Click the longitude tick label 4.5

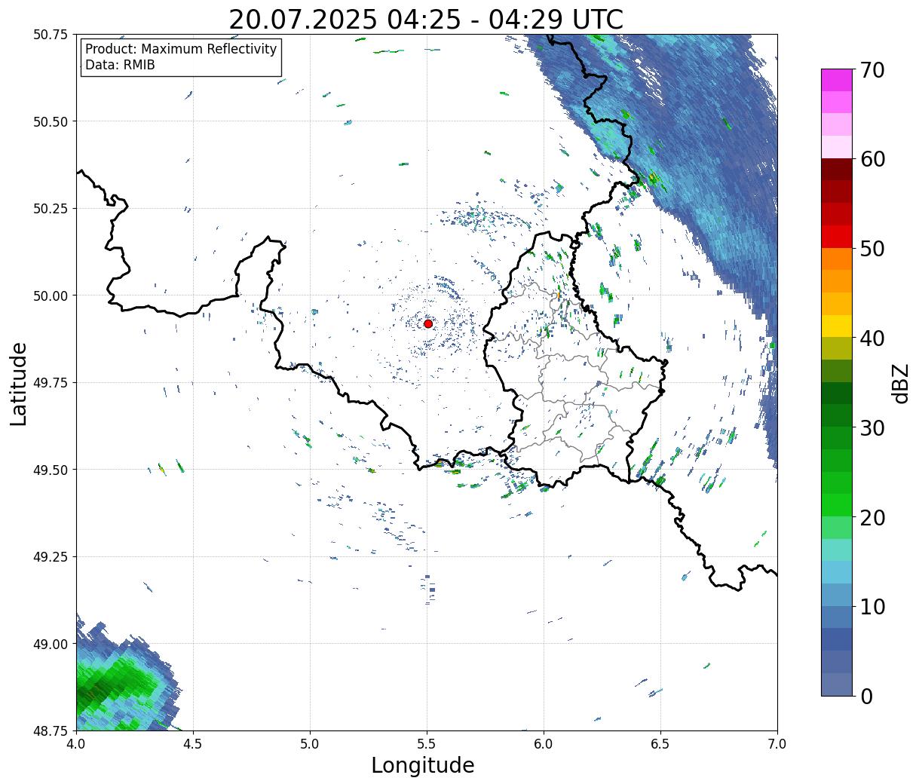[193, 743]
